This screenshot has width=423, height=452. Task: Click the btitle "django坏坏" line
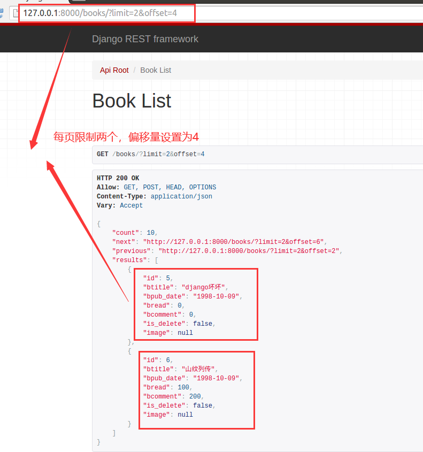pos(186,287)
